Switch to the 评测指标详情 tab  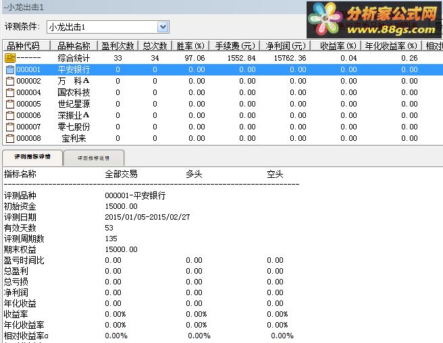coord(32,157)
